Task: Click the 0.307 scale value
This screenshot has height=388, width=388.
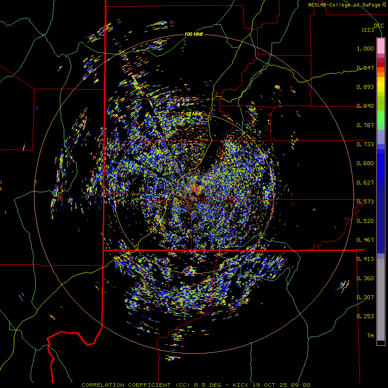Action: [x=365, y=297]
